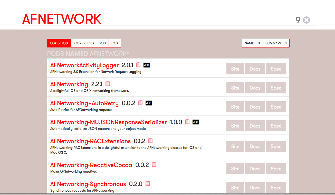This screenshot has width=335, height=195.
Task: Open Spec for AFNetworking-ReactiveCocoa
Action: click(276, 169)
